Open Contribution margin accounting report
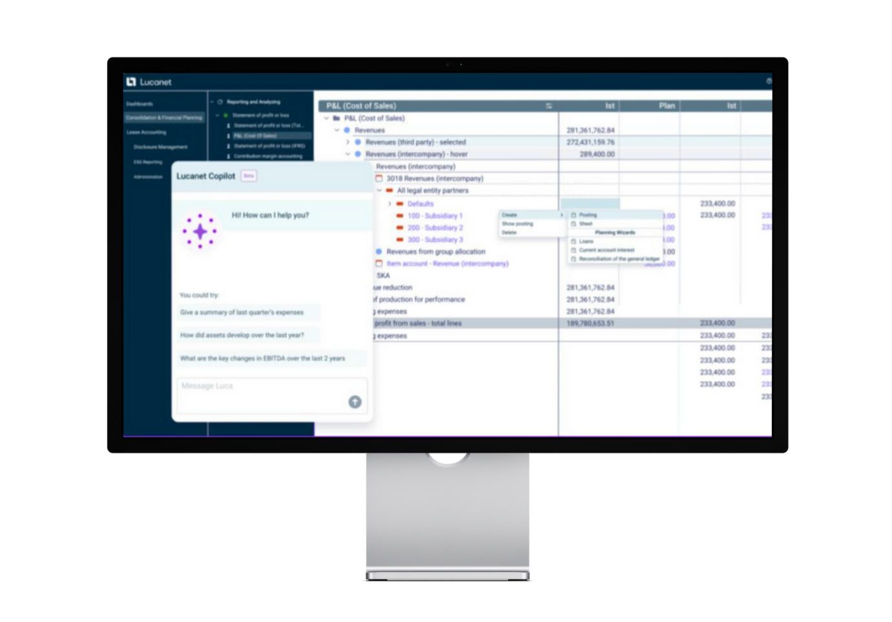Viewport: 892px width, 622px height. [x=269, y=156]
